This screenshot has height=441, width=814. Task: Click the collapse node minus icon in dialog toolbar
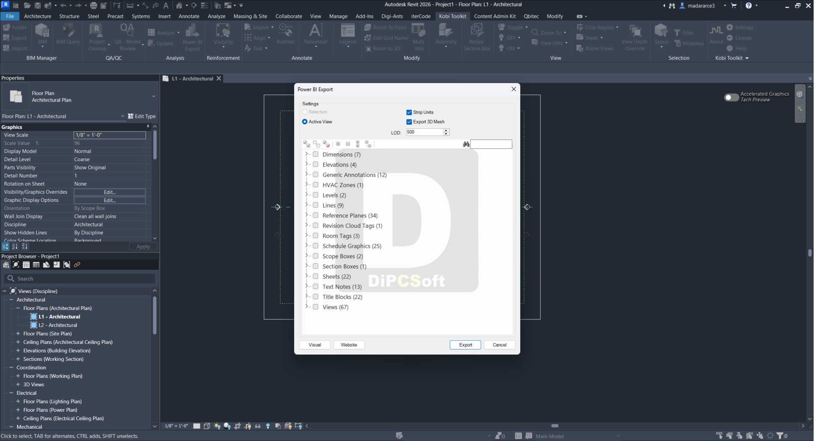point(348,144)
